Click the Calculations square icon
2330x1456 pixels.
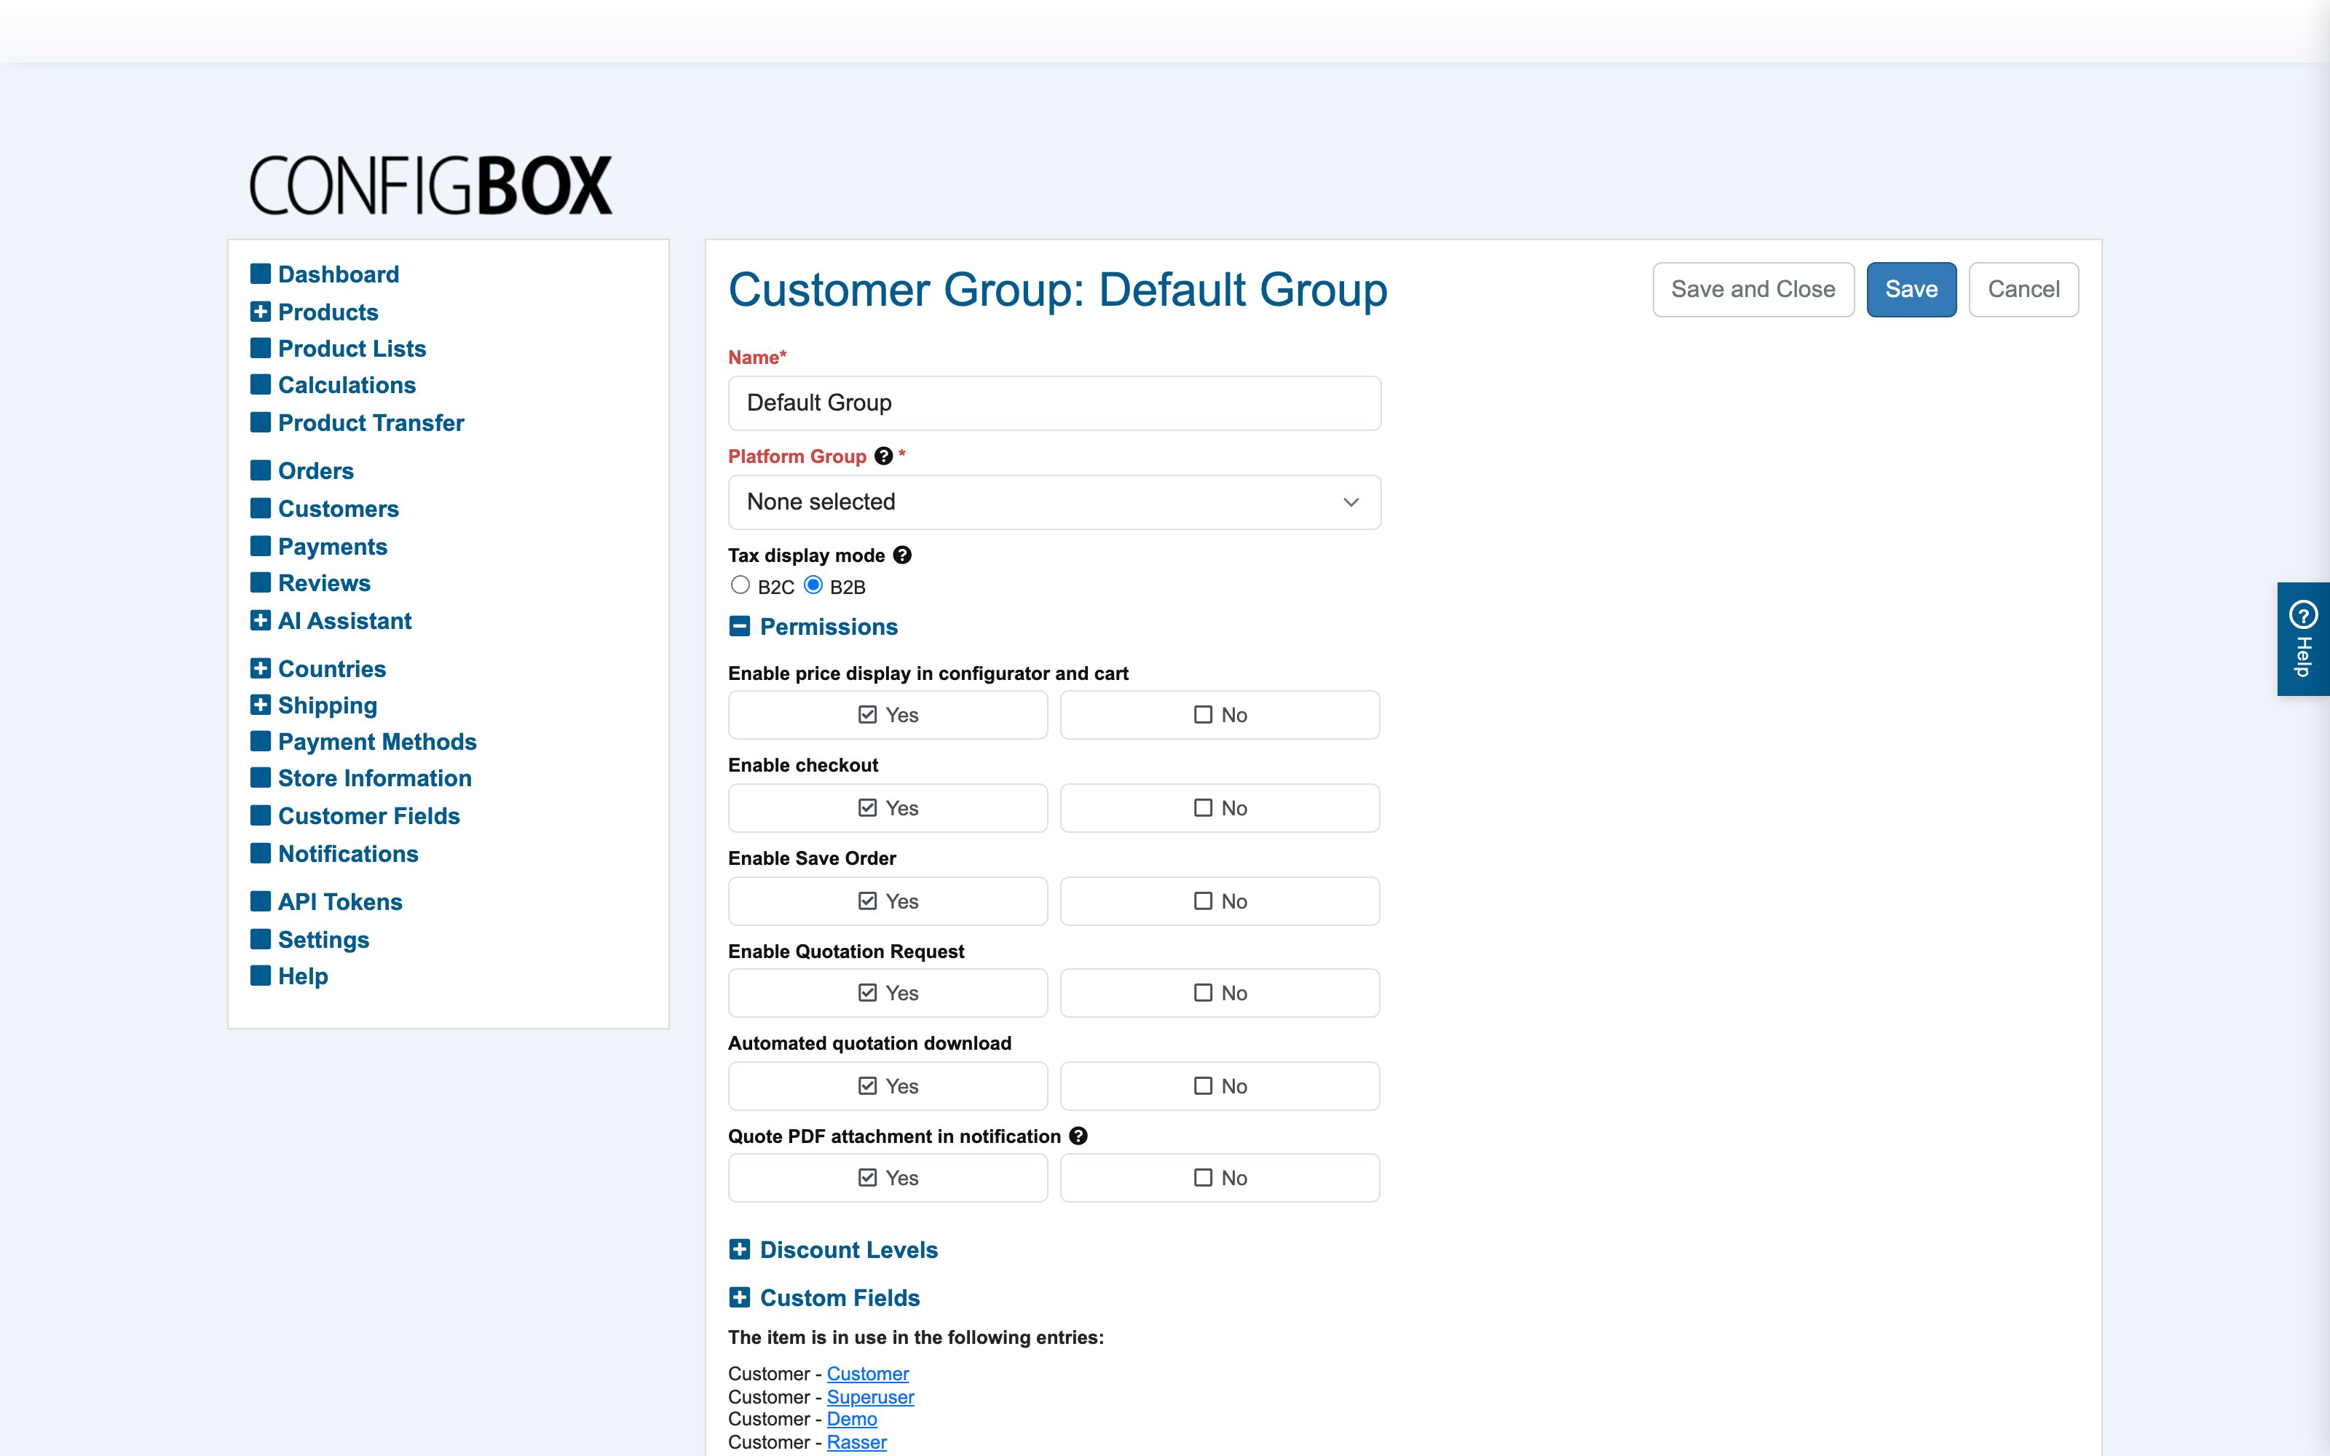point(260,384)
